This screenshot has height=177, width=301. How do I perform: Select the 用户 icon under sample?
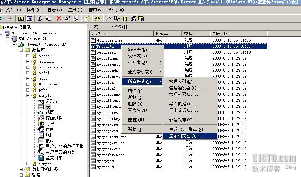(x=41, y=124)
